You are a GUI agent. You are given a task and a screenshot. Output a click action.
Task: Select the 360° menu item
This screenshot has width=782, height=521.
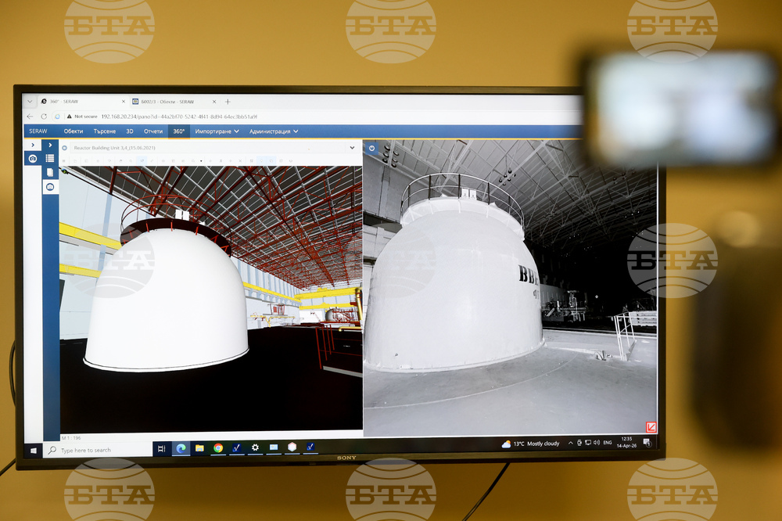pyautogui.click(x=178, y=131)
